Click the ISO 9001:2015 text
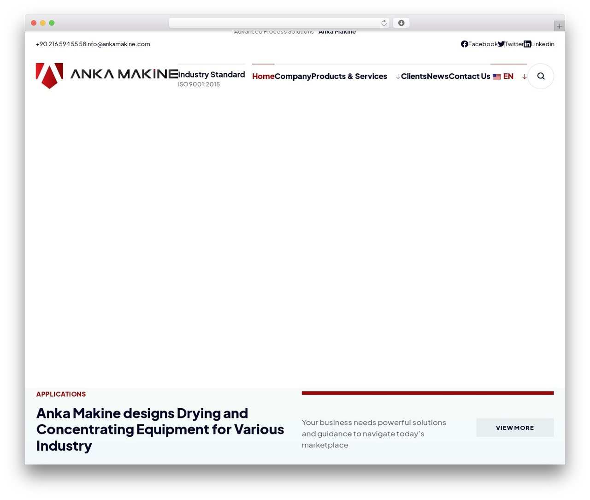 199,84
